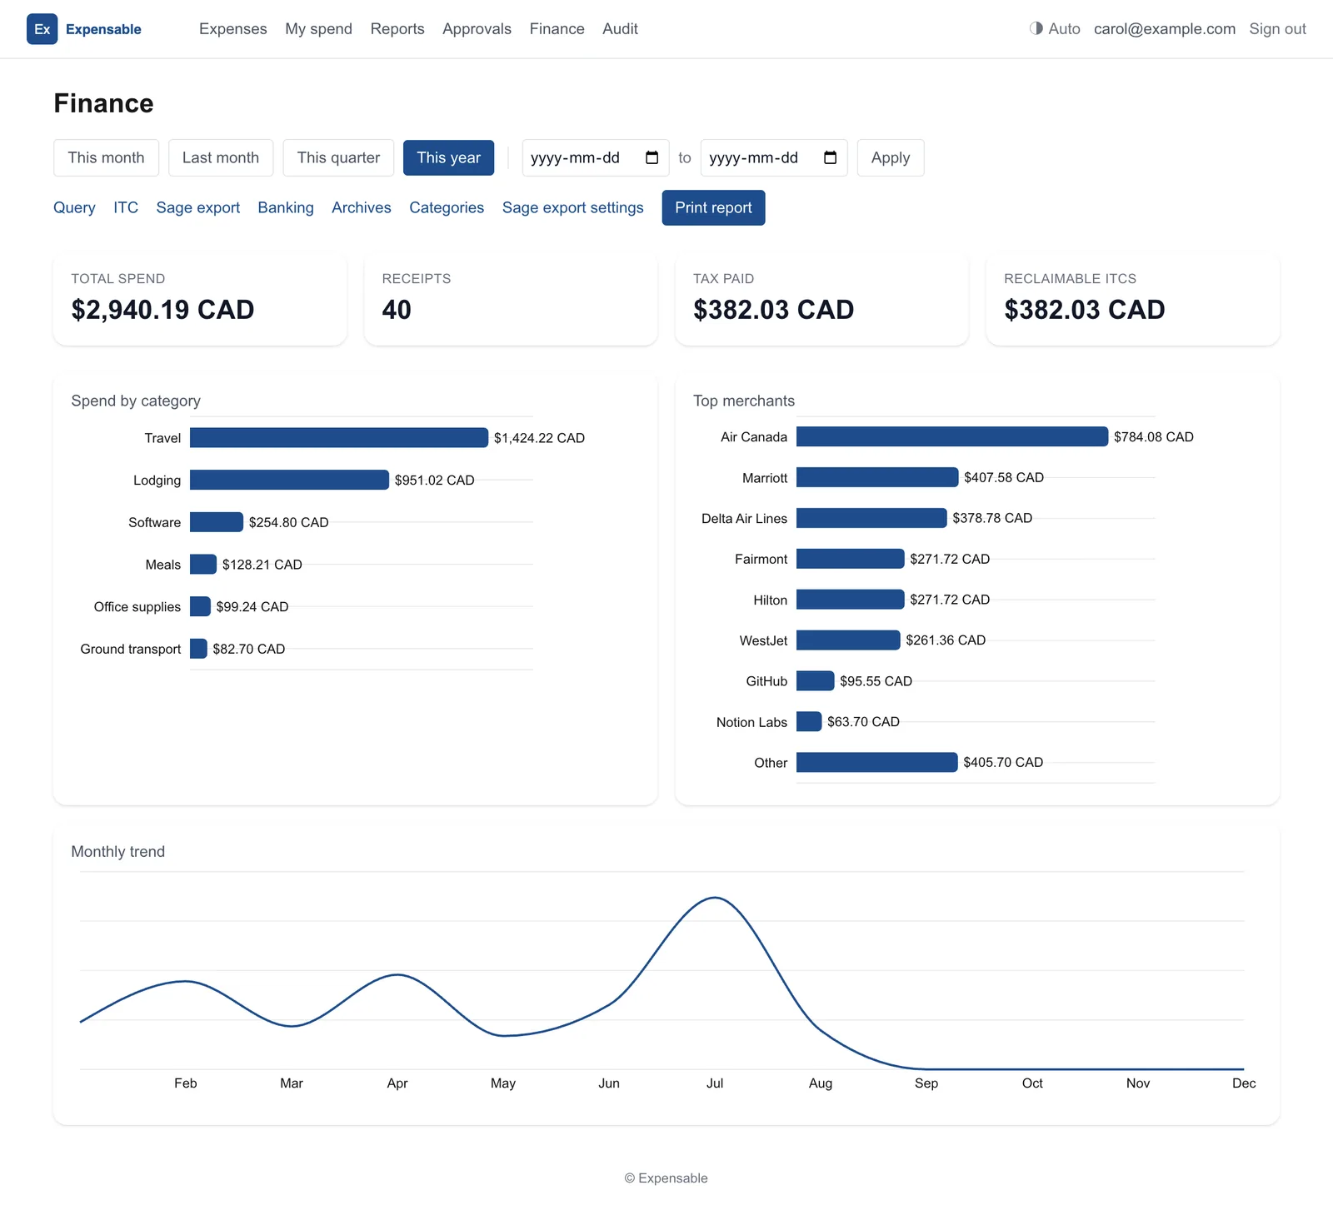Go to My spend page
This screenshot has height=1205, width=1333.
318,29
